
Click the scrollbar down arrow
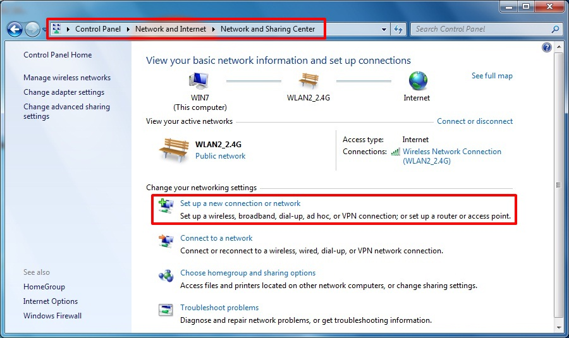point(558,327)
